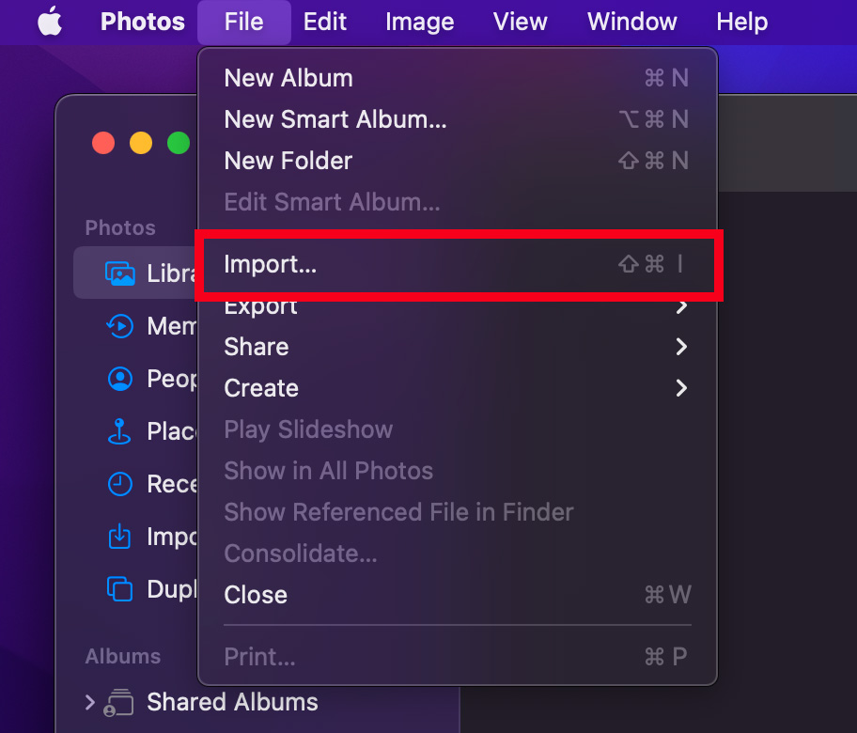Open Places using its pin icon
The image size is (857, 733).
[x=119, y=431]
